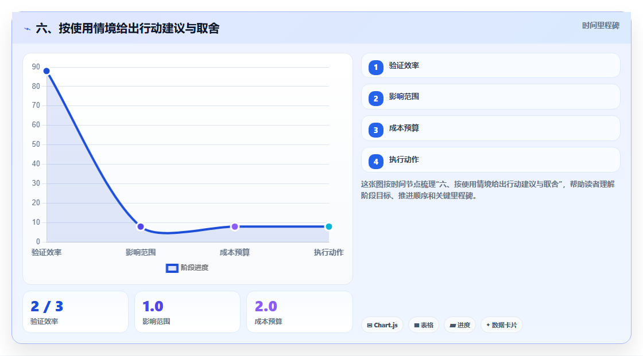Click the 1.0 影响范围 stat card
This screenshot has width=643, height=356.
point(187,312)
